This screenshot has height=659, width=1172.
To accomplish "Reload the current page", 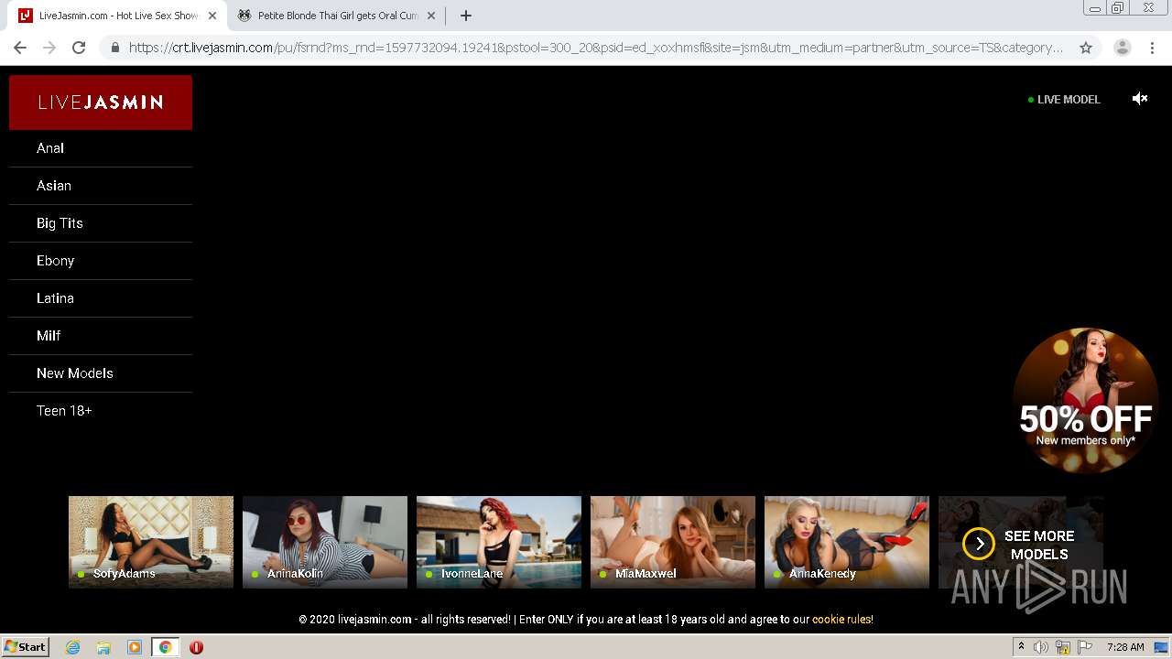I will 79,48.
